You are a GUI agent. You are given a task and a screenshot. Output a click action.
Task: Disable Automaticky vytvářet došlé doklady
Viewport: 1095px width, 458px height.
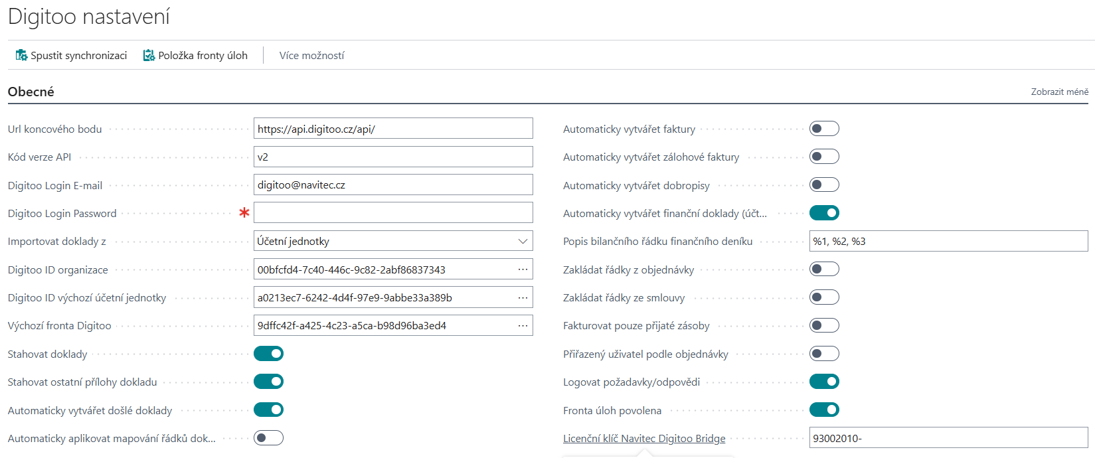click(x=268, y=410)
